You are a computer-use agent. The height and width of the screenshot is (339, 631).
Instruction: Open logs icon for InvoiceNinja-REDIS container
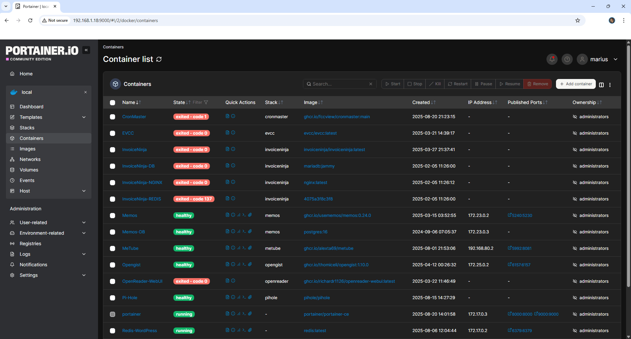click(x=227, y=198)
